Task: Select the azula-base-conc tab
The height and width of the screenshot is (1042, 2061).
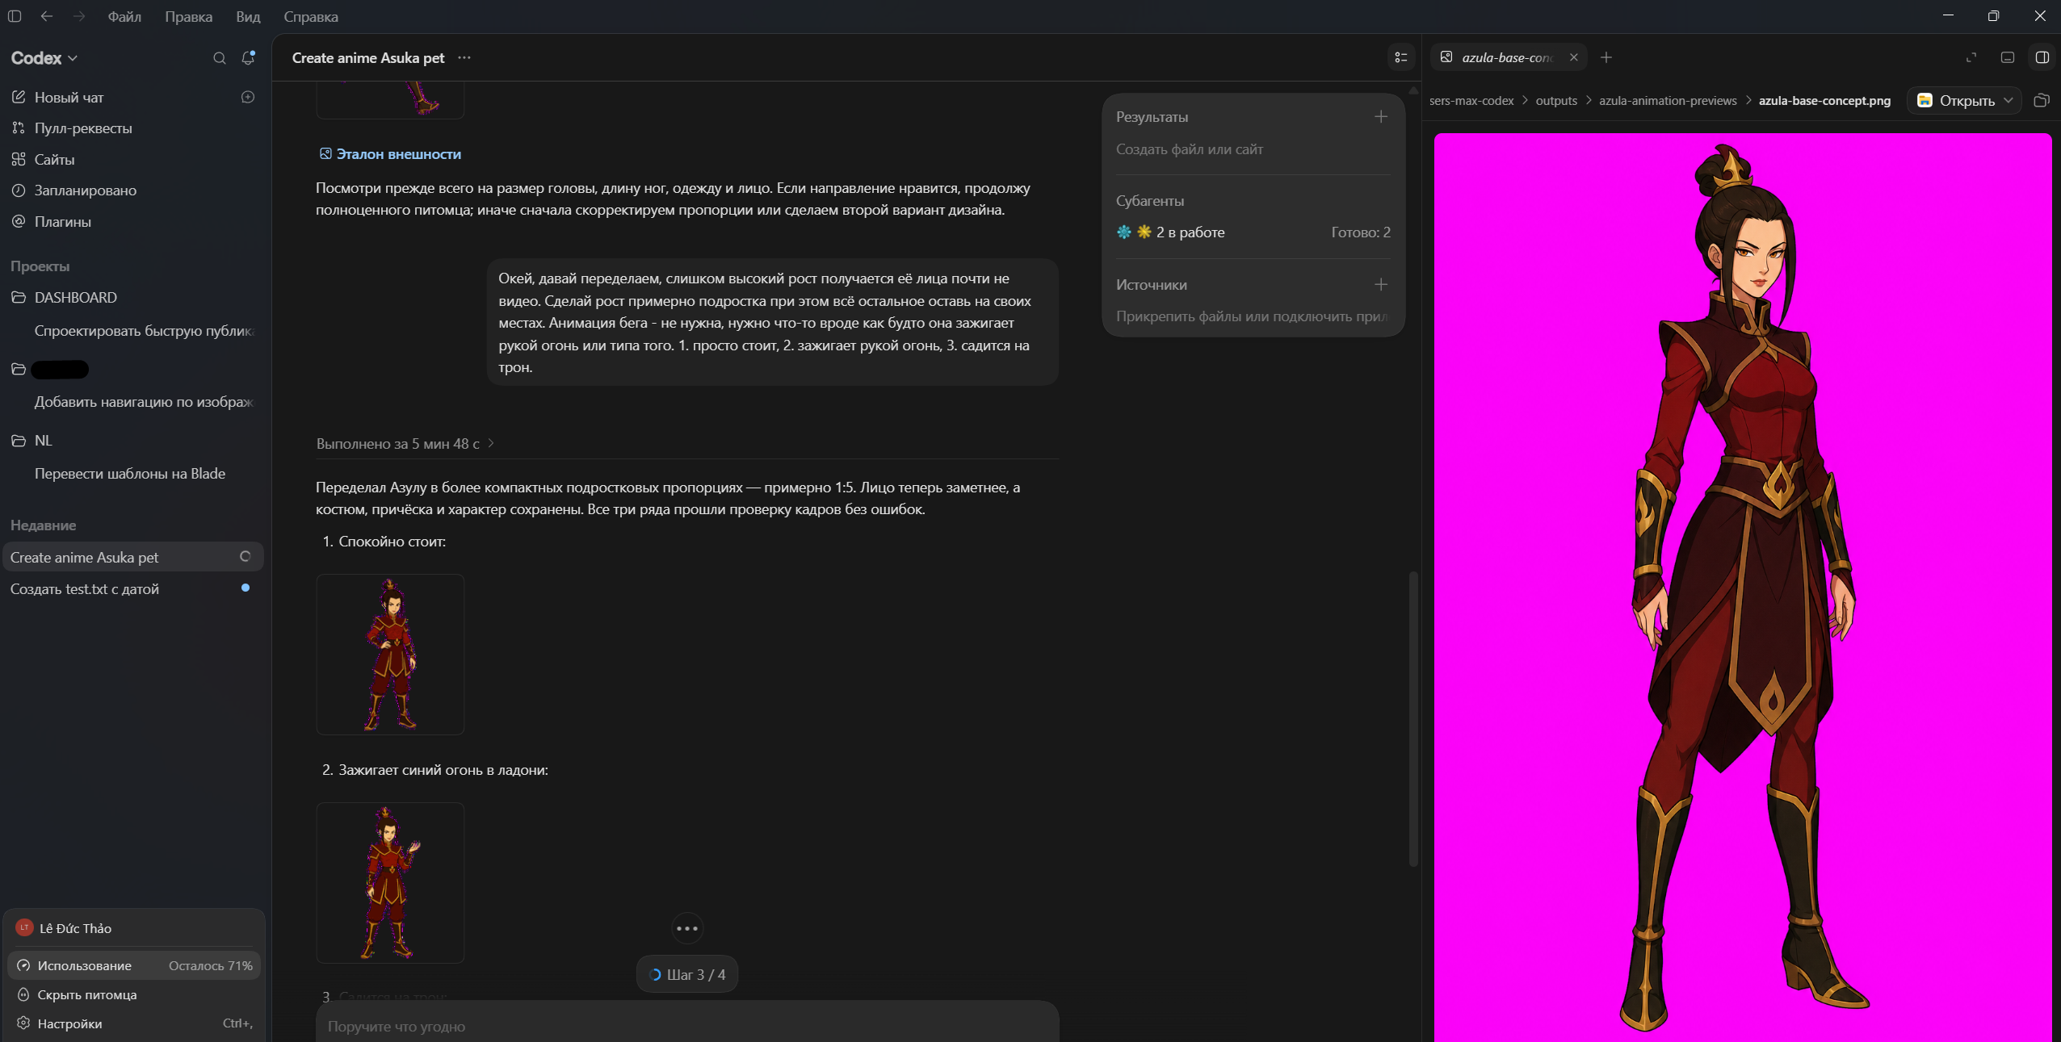Action: click(x=1509, y=57)
